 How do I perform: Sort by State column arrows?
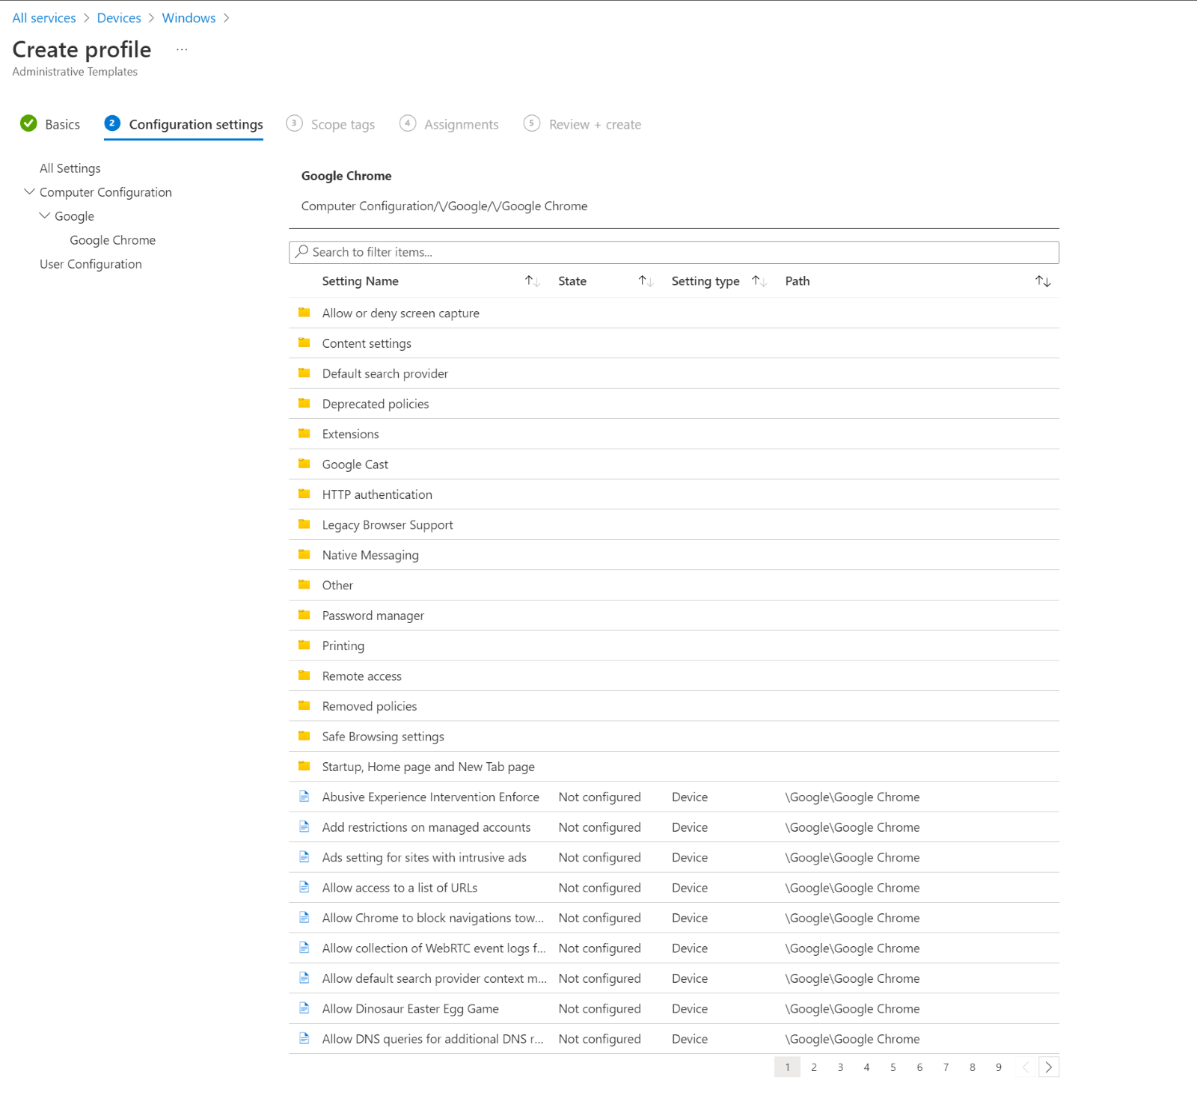(x=646, y=281)
